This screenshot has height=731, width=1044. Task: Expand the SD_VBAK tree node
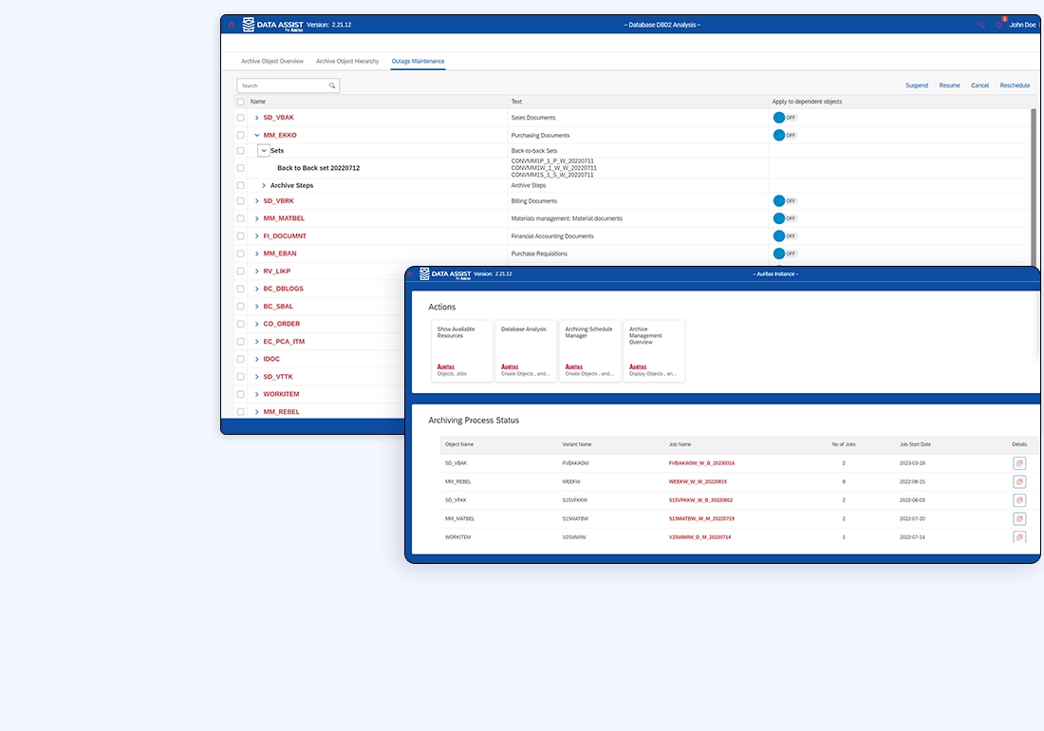257,118
